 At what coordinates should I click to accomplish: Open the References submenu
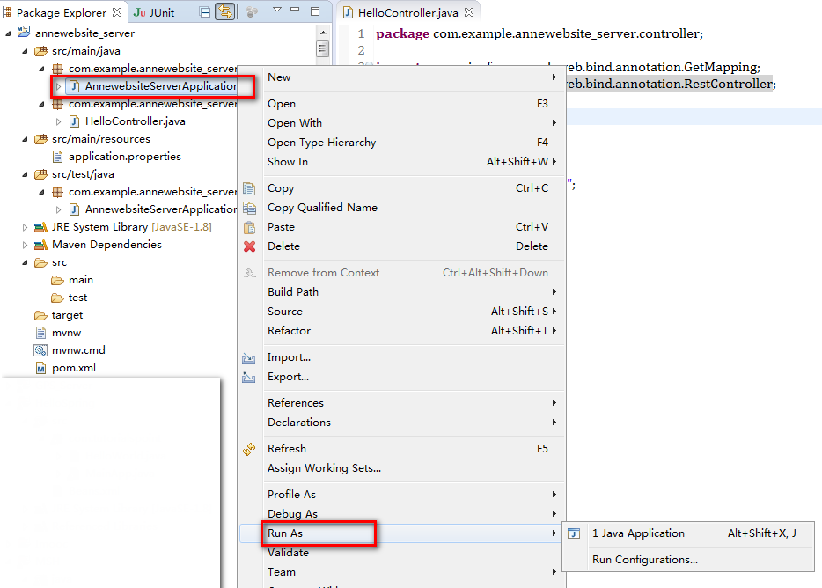click(401, 403)
